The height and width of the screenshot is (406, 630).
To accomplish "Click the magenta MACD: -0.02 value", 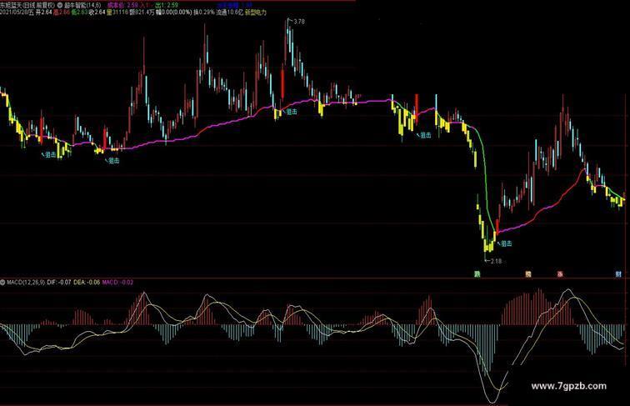I will coord(117,283).
